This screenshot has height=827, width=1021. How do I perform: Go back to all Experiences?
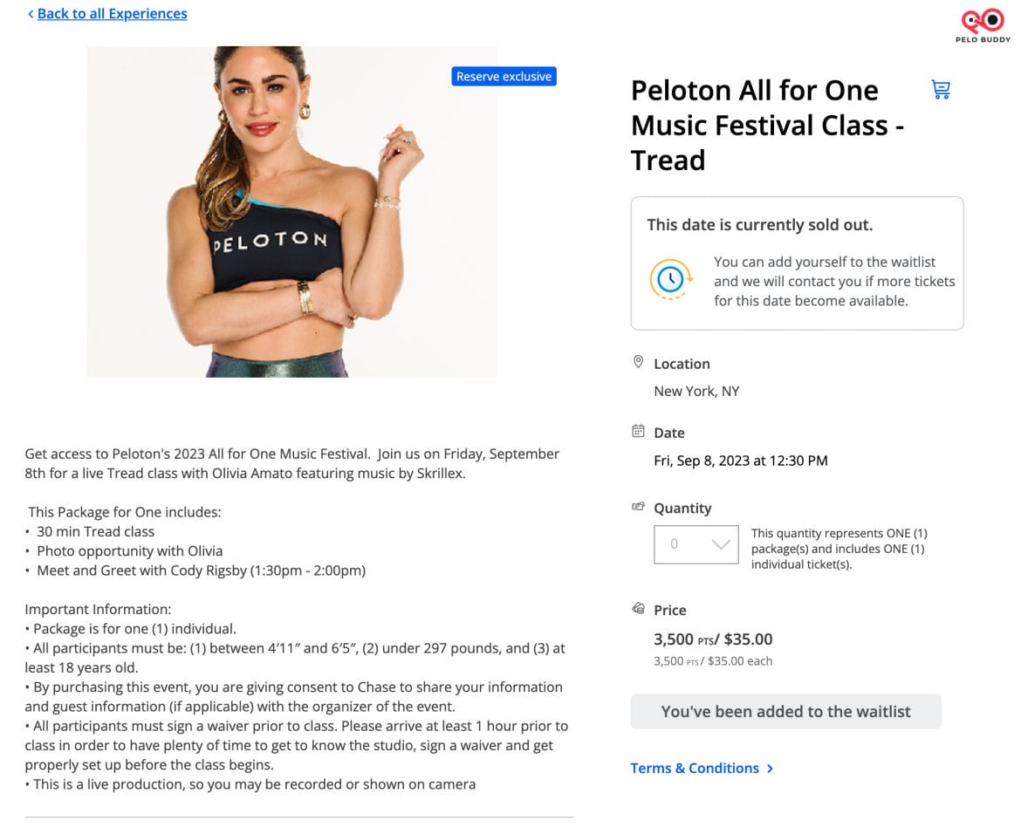point(112,14)
